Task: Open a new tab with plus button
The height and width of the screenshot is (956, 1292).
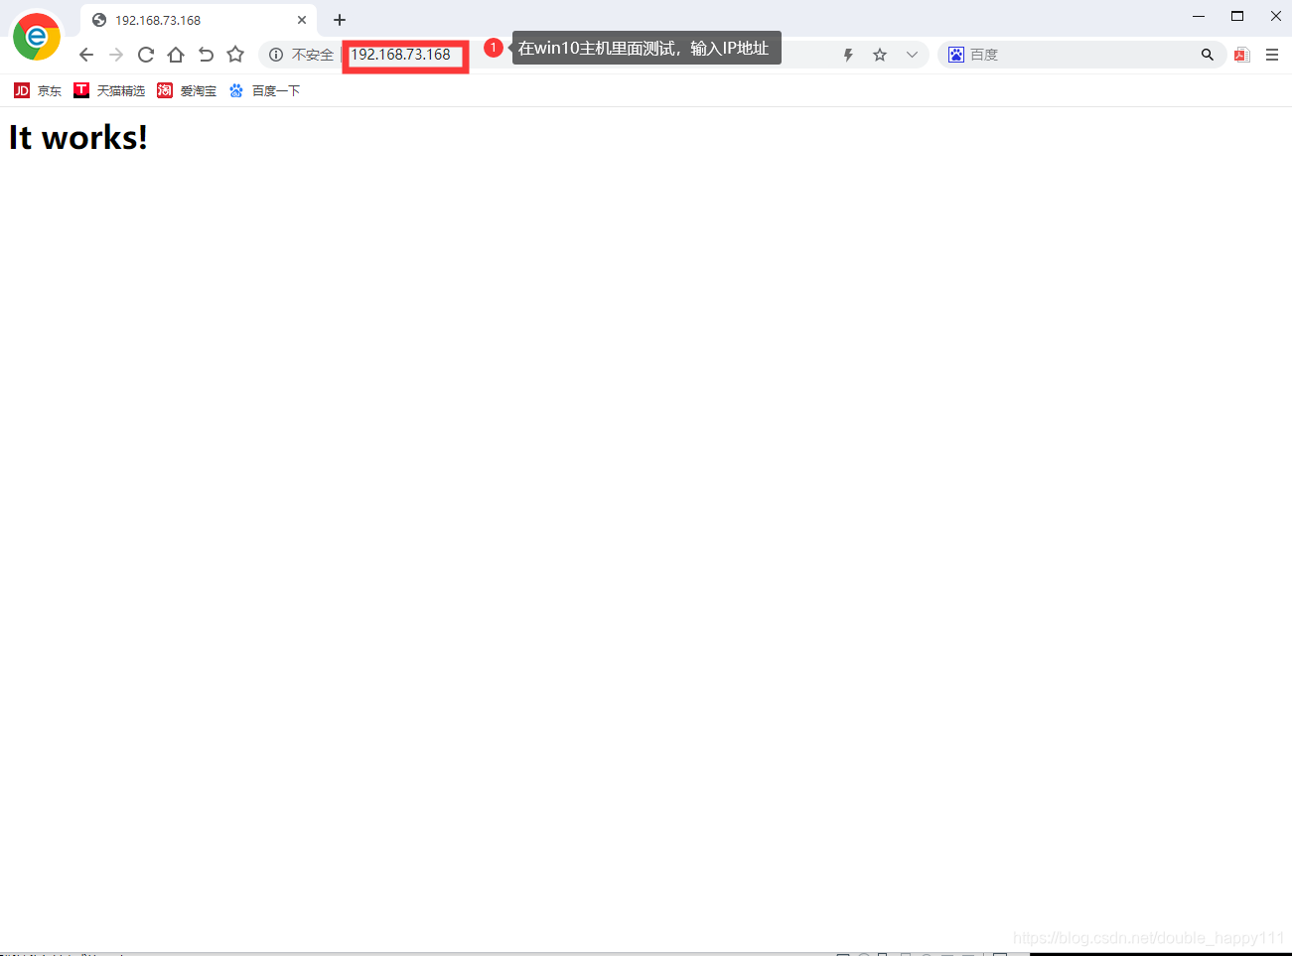Action: (x=340, y=20)
